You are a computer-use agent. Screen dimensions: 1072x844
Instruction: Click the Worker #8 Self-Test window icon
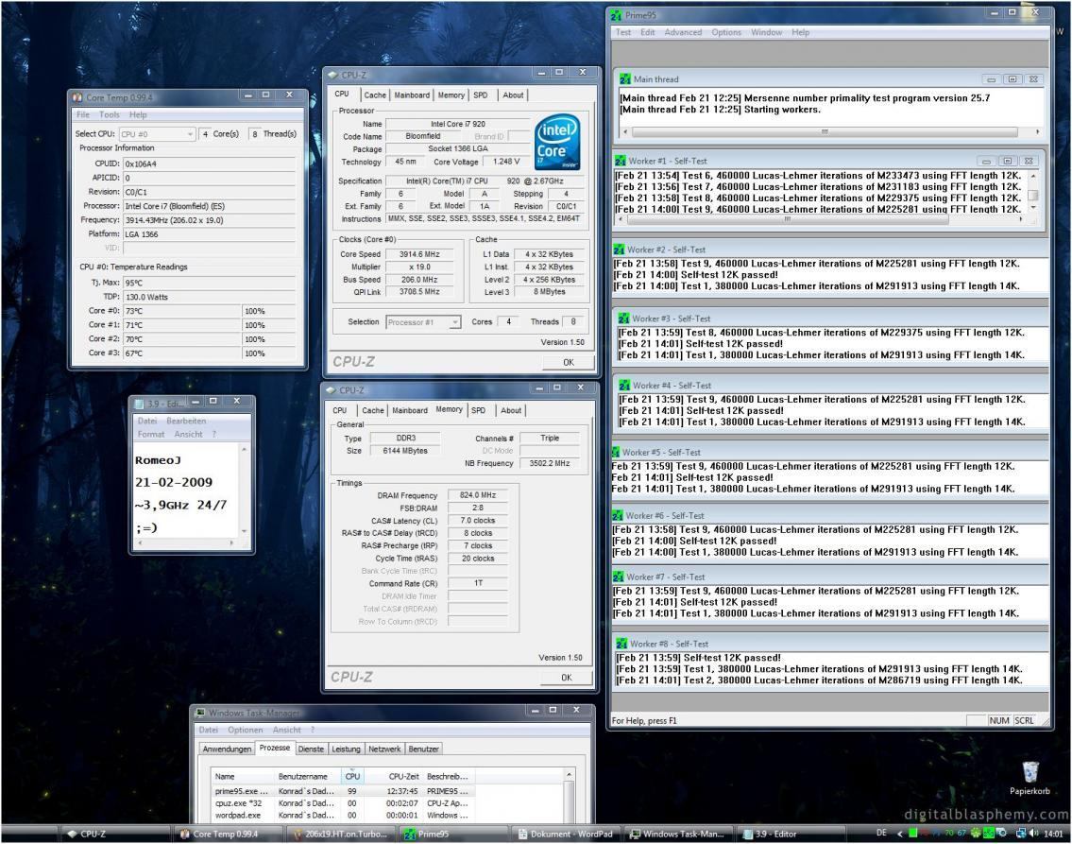621,645
